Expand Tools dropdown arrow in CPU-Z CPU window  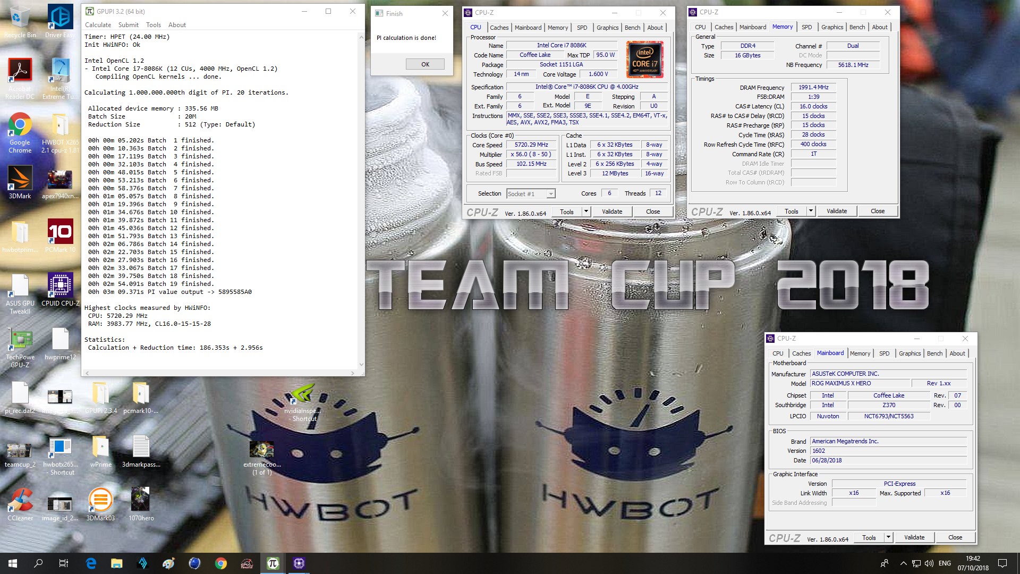(x=586, y=212)
